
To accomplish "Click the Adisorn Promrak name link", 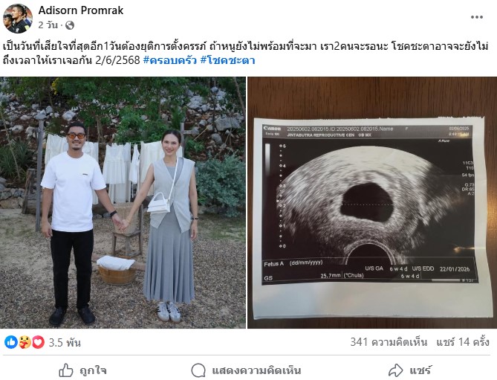I will [81, 10].
